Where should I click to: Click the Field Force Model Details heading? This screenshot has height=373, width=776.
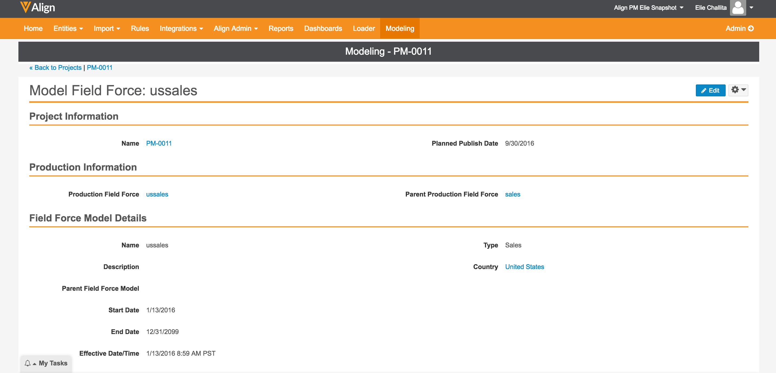coord(88,218)
